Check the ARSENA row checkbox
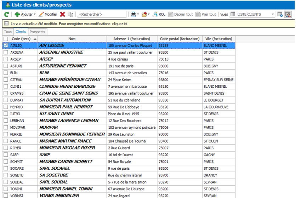Viewport: 296px width, 198px height. coord(6,52)
